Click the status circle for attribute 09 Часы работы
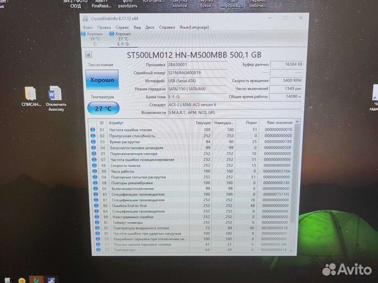 (93, 171)
